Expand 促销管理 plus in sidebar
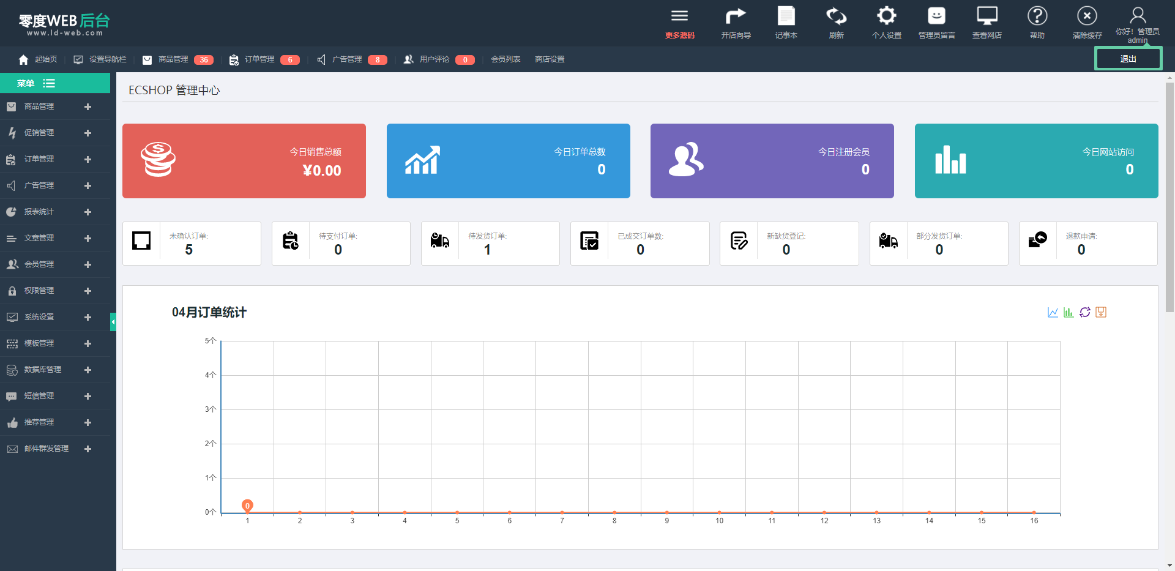The width and height of the screenshot is (1175, 571). (88, 133)
